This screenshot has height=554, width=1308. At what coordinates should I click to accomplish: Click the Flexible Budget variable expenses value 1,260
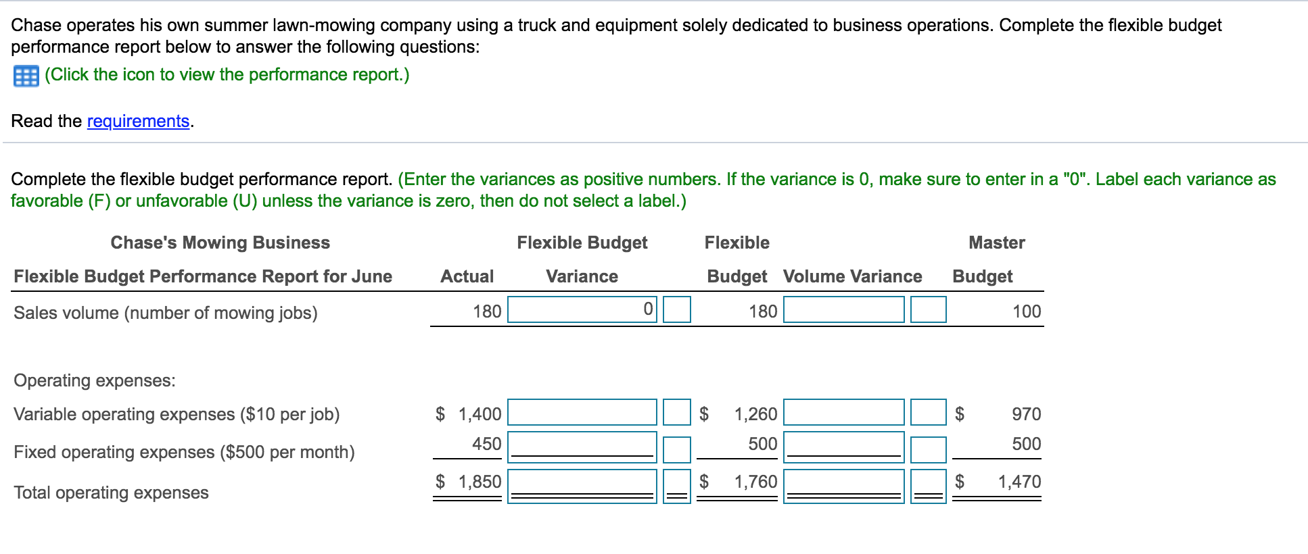pyautogui.click(x=756, y=414)
